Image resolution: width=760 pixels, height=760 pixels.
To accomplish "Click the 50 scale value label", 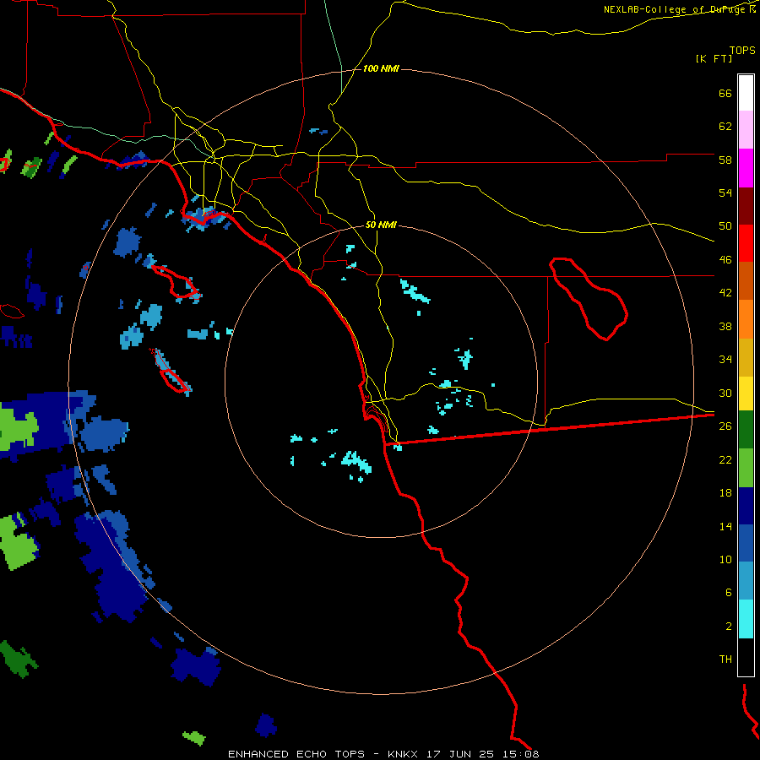I will [725, 226].
